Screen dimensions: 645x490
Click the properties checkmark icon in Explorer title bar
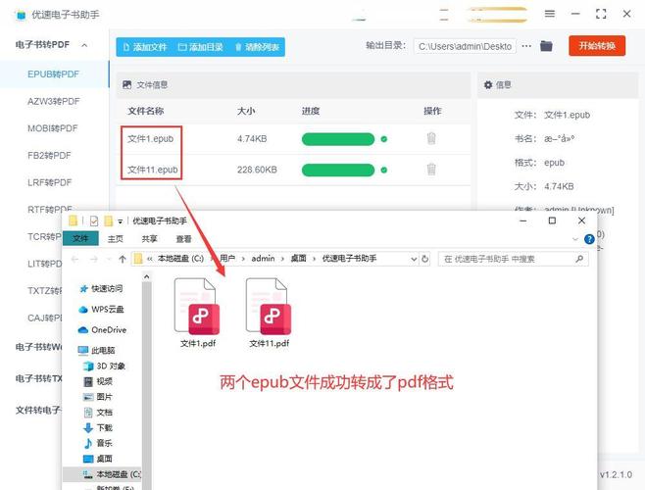pos(94,221)
